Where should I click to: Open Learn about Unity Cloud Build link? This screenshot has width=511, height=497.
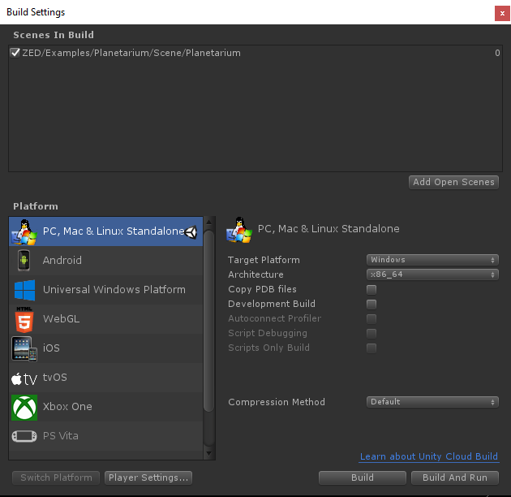(x=429, y=456)
